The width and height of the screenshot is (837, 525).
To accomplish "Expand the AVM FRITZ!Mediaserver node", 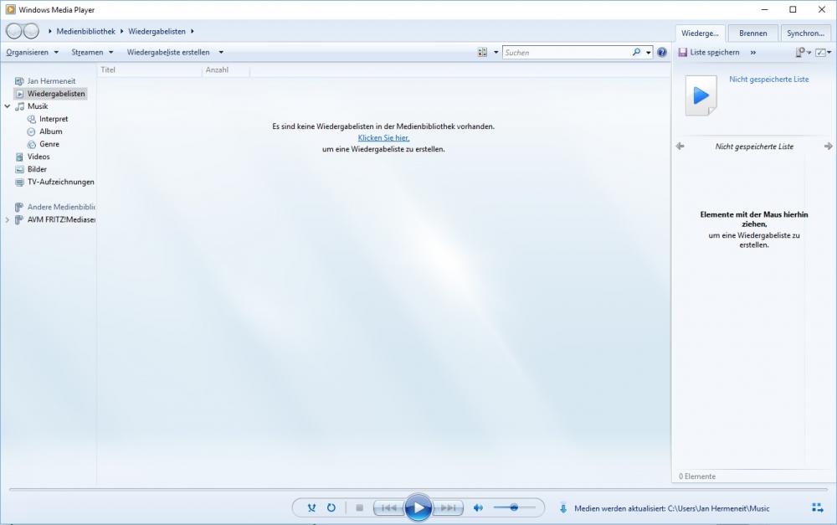I will pyautogui.click(x=7, y=219).
